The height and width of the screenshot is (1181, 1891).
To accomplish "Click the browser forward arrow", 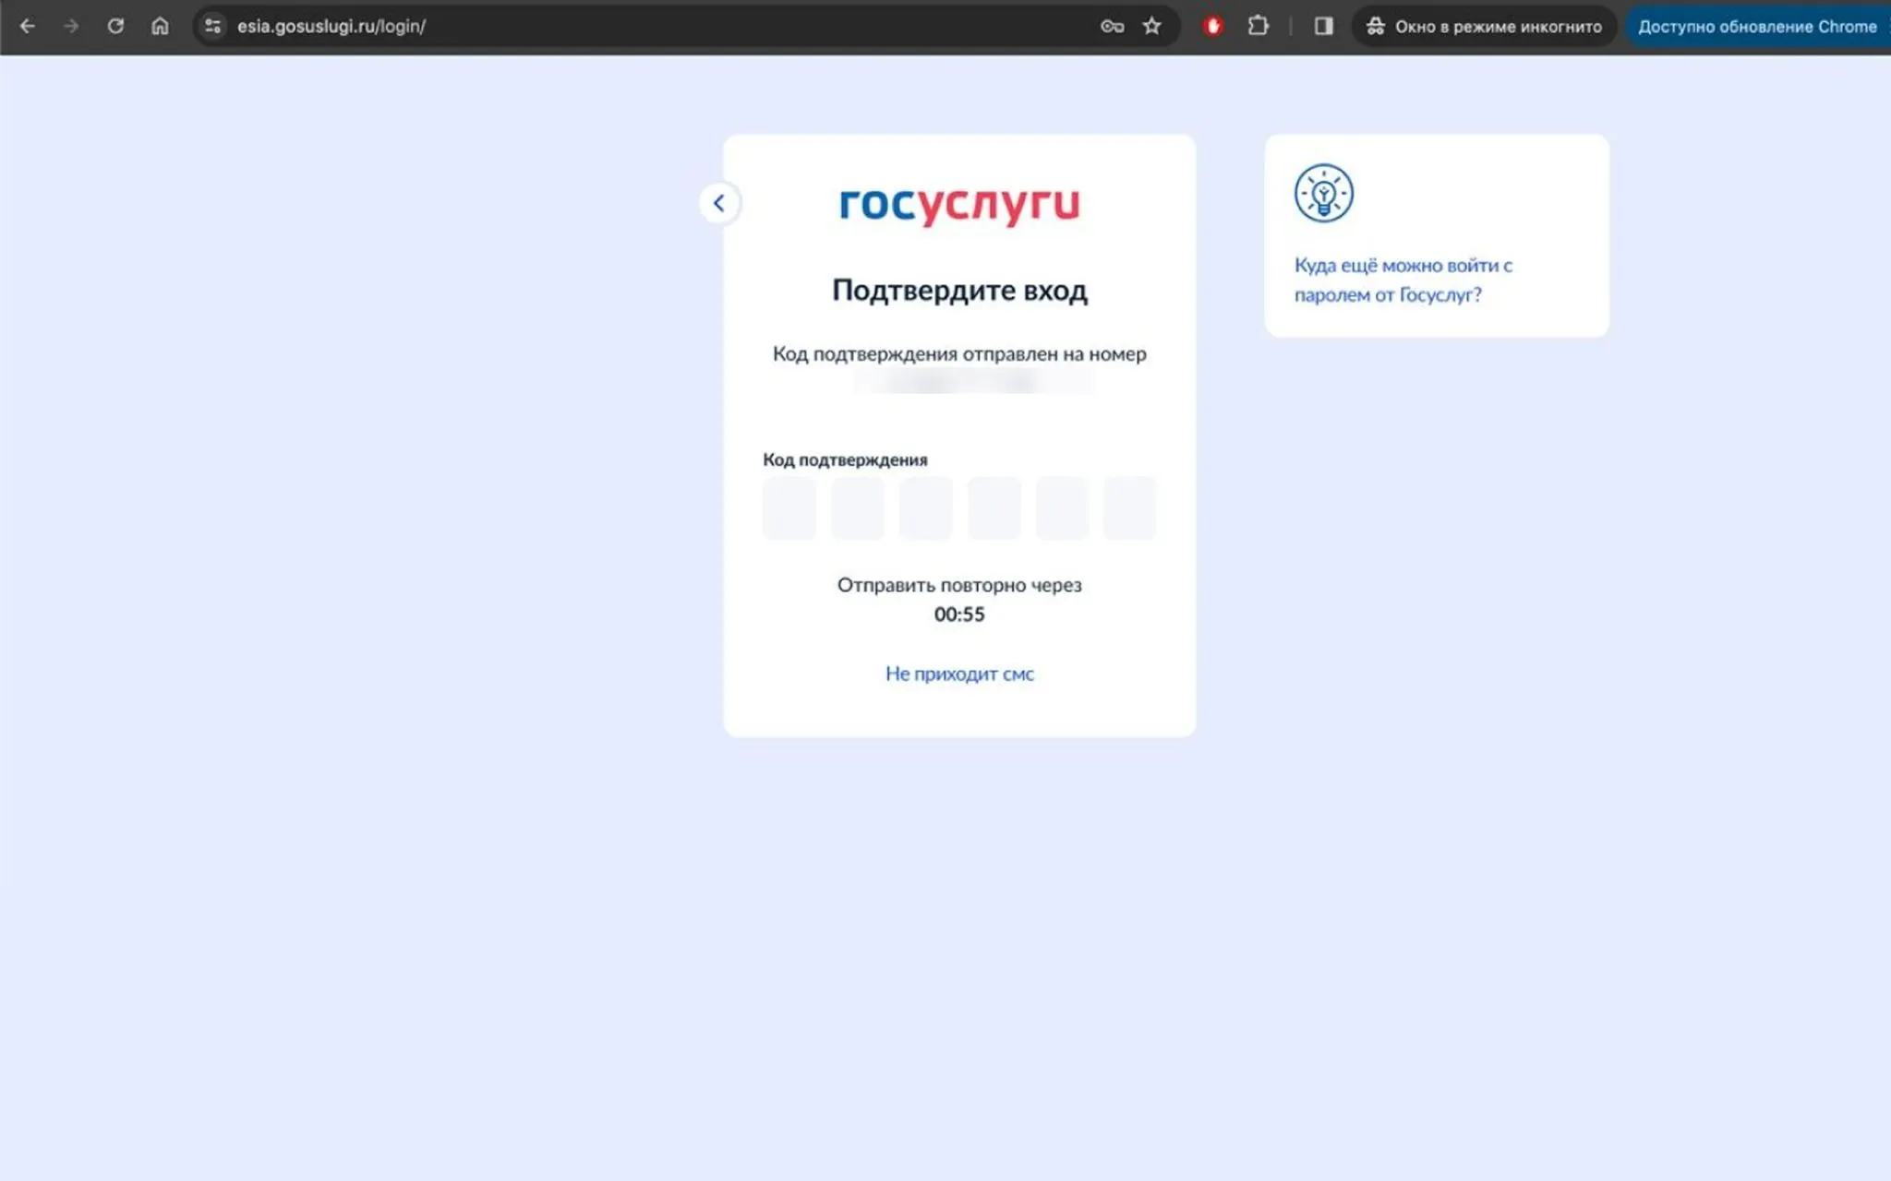I will tap(71, 26).
